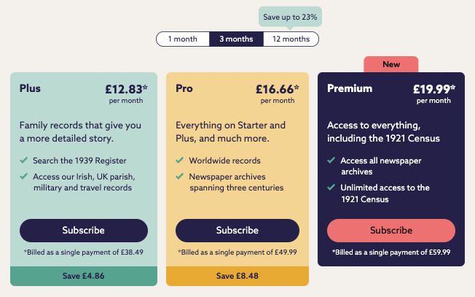Click the Plus plan £12.83 price
475x297 pixels.
(125, 89)
